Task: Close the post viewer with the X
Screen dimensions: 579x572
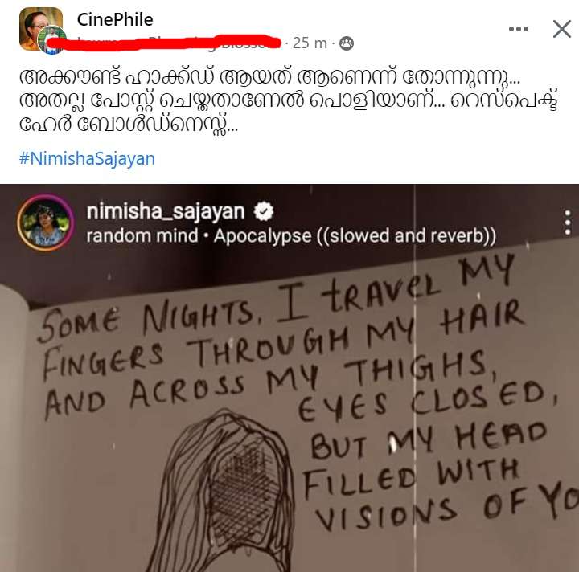Action: pyautogui.click(x=561, y=29)
